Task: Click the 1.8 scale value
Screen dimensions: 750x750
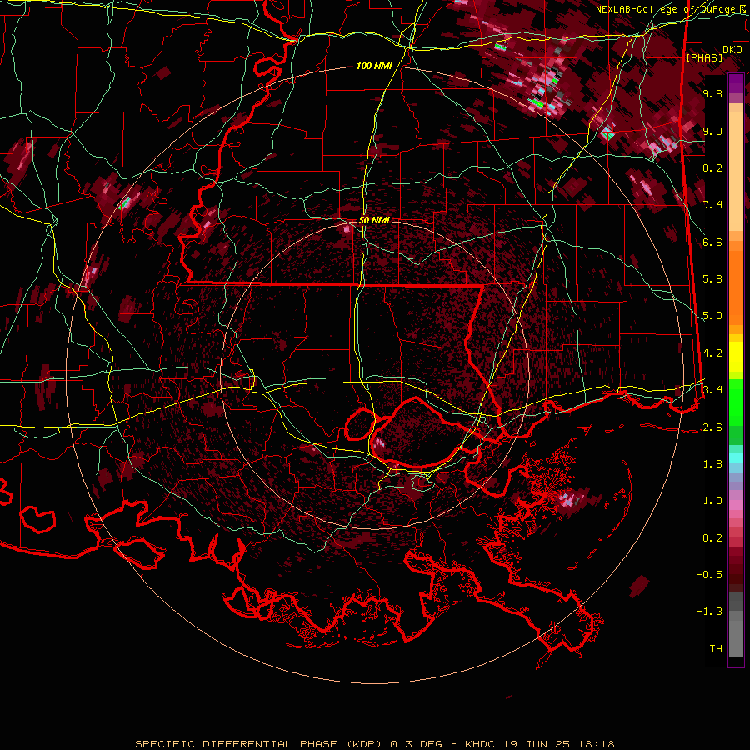Action: [x=712, y=464]
